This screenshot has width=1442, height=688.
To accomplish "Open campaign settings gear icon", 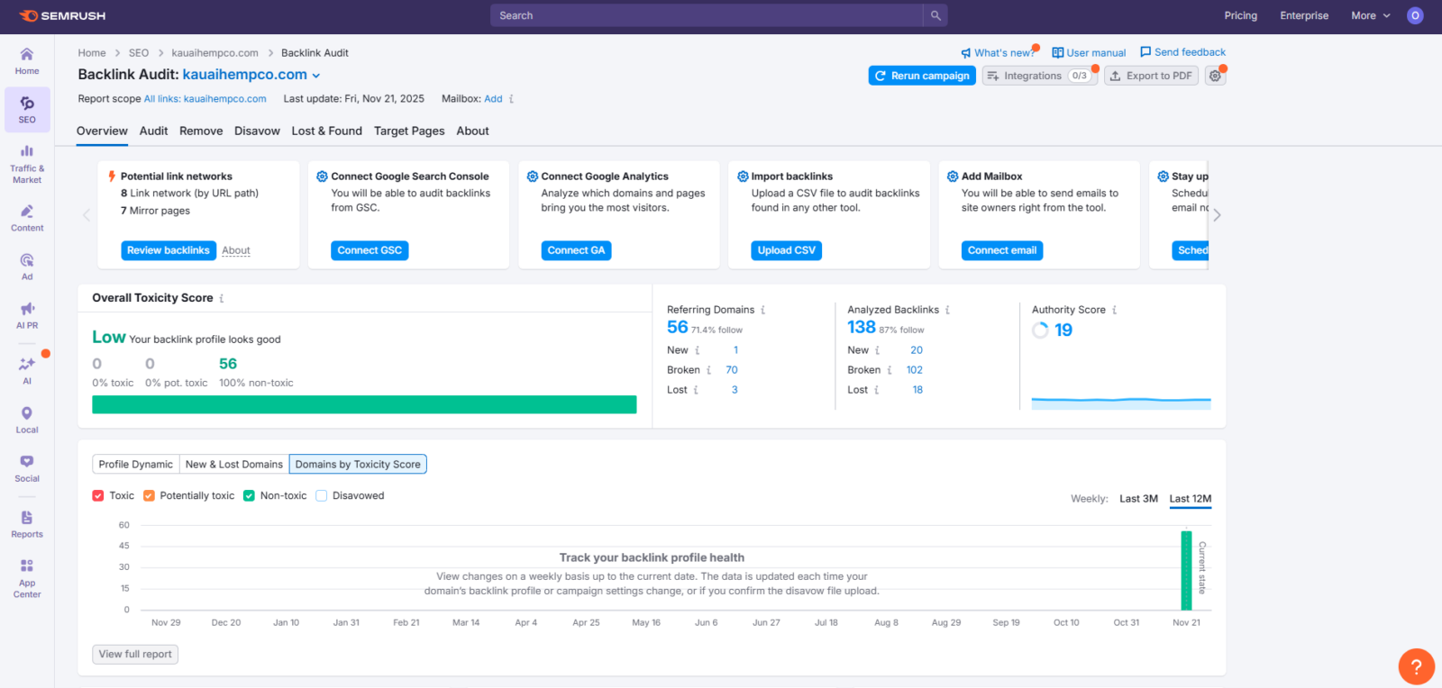I will (x=1216, y=76).
